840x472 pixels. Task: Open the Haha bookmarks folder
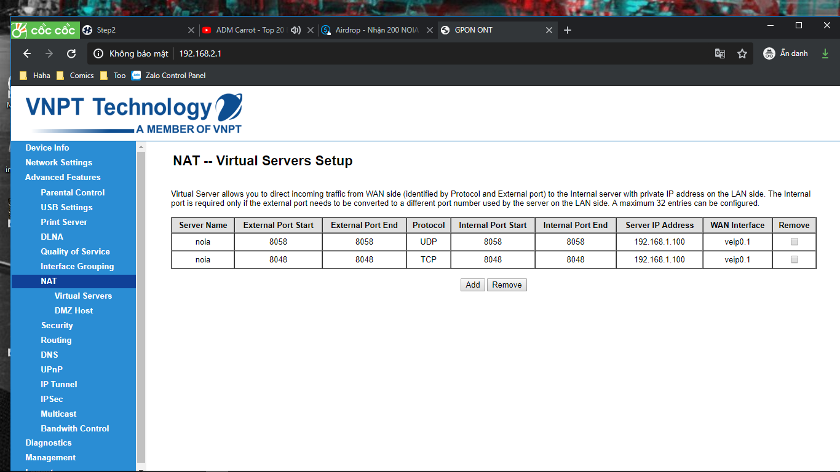(35, 76)
